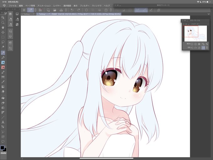
Task: Click zoom in button in Navigator
Action: [195, 44]
